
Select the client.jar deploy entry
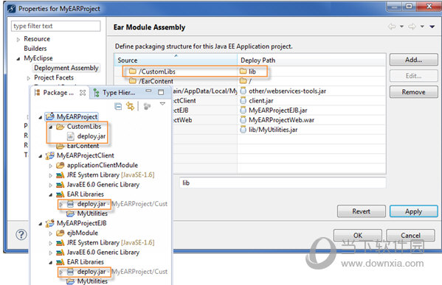260,101
